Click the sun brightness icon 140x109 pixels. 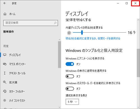tap(69, 33)
